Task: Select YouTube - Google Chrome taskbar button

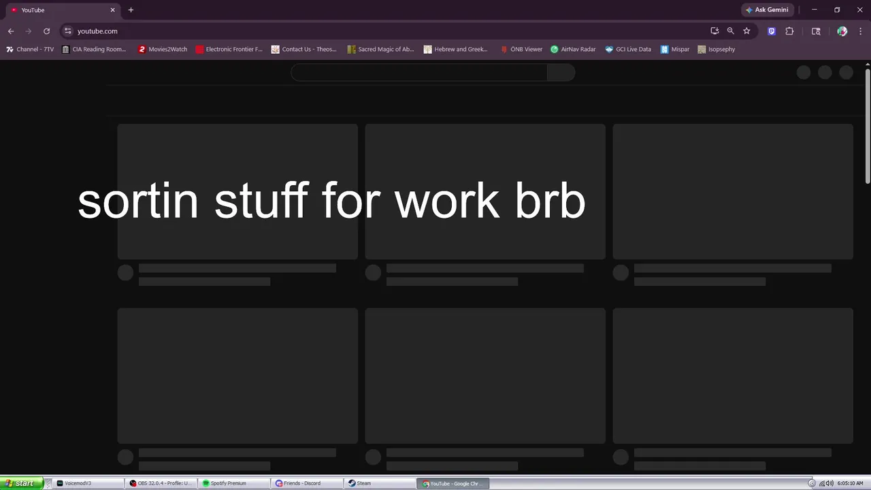Action: coord(454,483)
